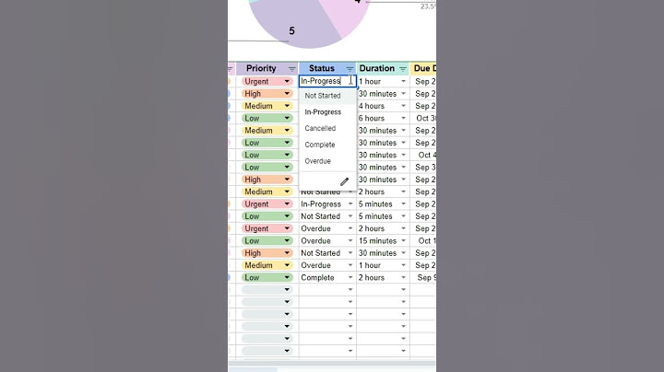Select '2 hours' duration in the Complete row
The width and height of the screenshot is (664, 372).
(383, 277)
